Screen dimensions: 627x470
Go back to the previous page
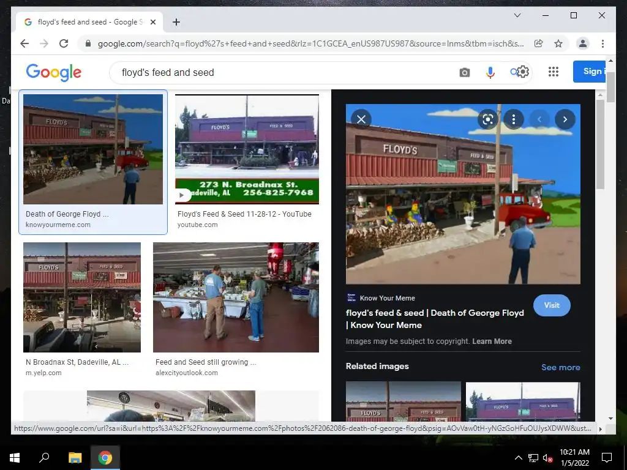24,43
